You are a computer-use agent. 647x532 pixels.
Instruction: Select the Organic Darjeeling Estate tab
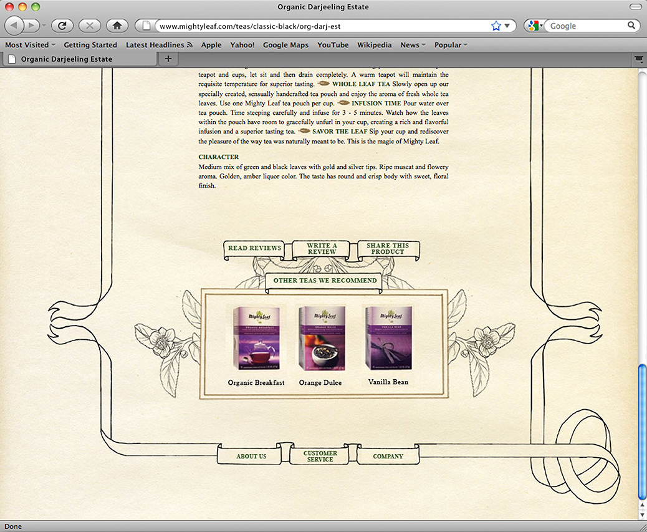(x=80, y=59)
